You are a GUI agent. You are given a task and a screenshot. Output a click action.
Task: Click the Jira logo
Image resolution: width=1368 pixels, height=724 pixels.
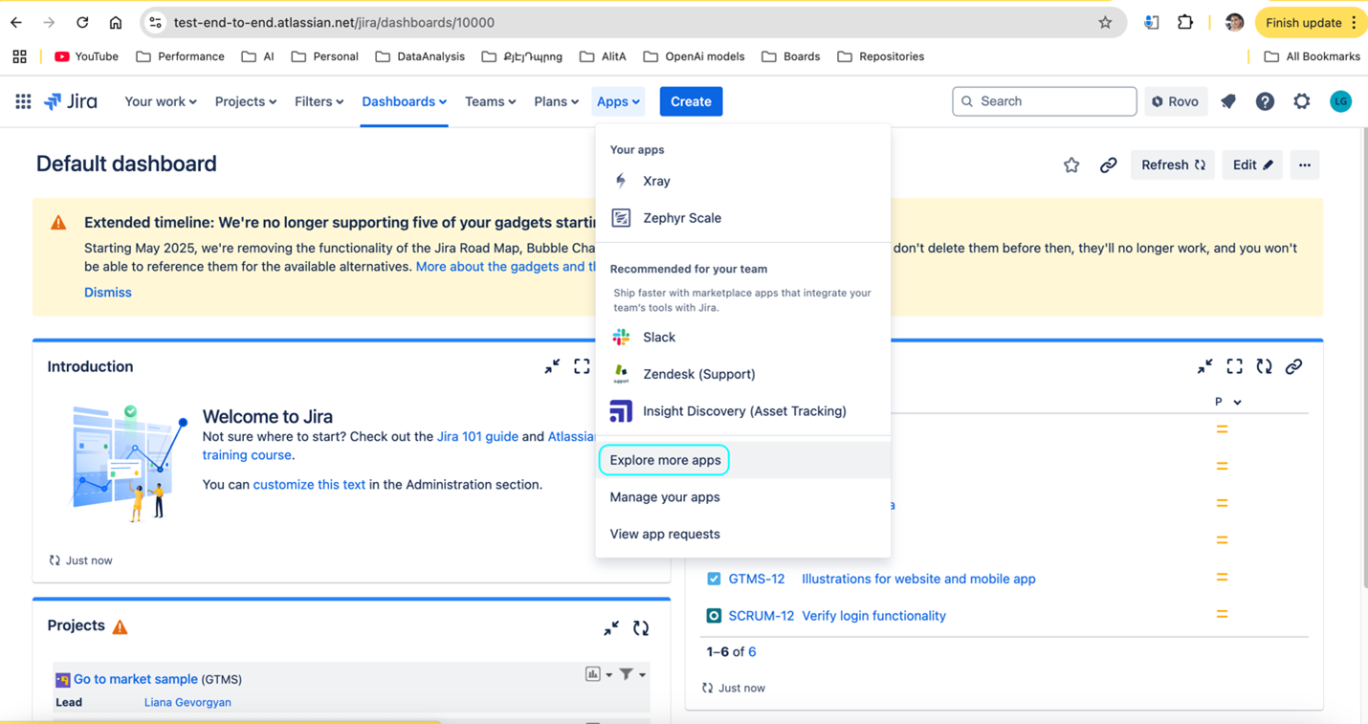71,101
